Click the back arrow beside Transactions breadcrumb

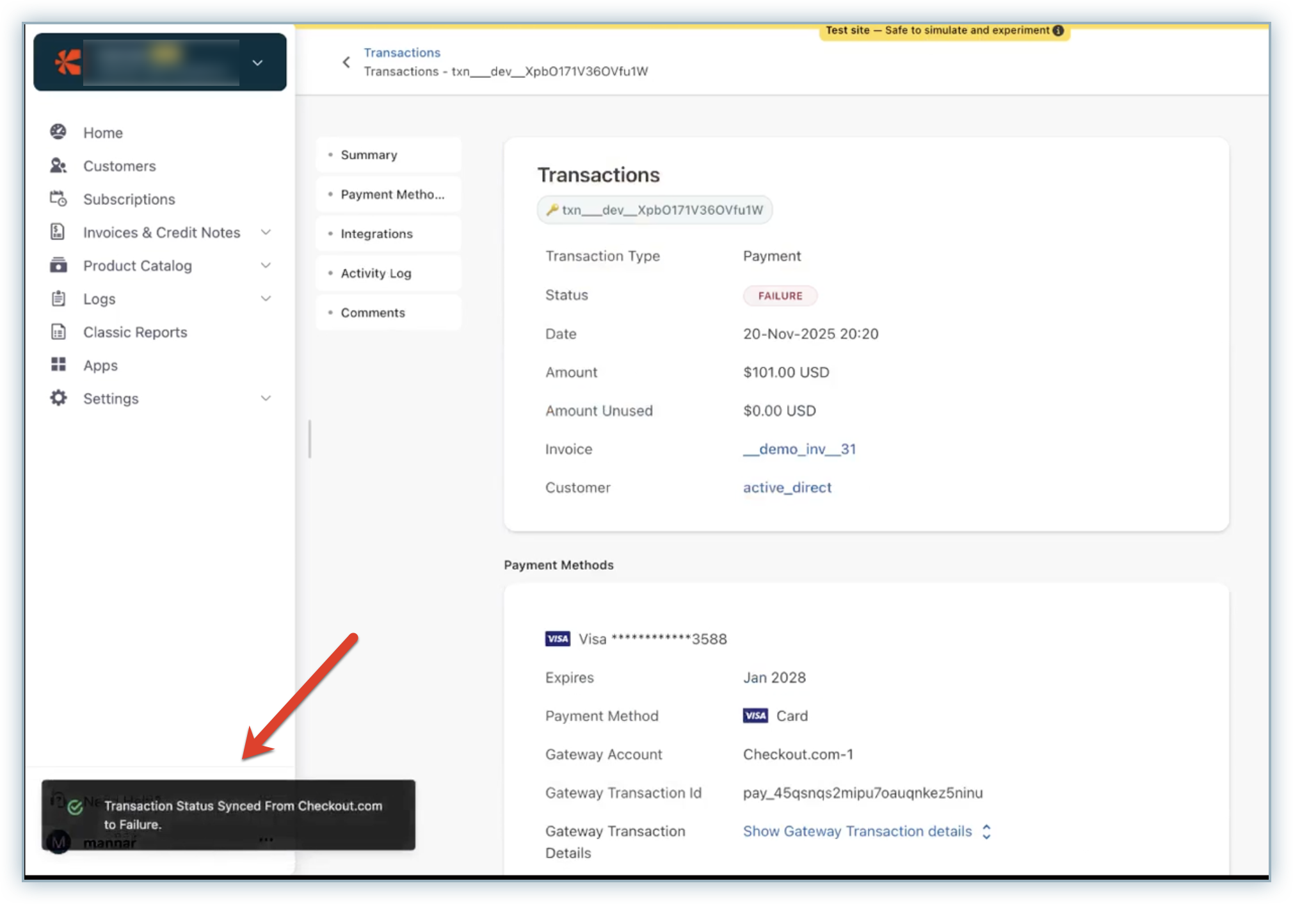pyautogui.click(x=346, y=62)
